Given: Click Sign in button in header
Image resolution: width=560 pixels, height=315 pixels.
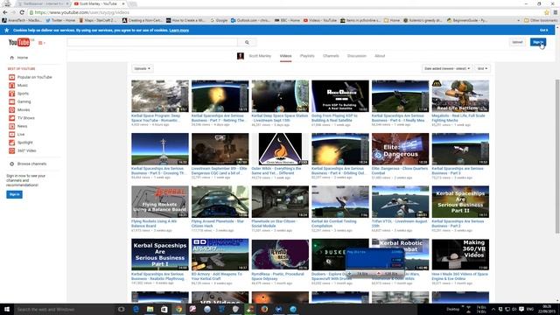Looking at the screenshot, I should (x=538, y=42).
